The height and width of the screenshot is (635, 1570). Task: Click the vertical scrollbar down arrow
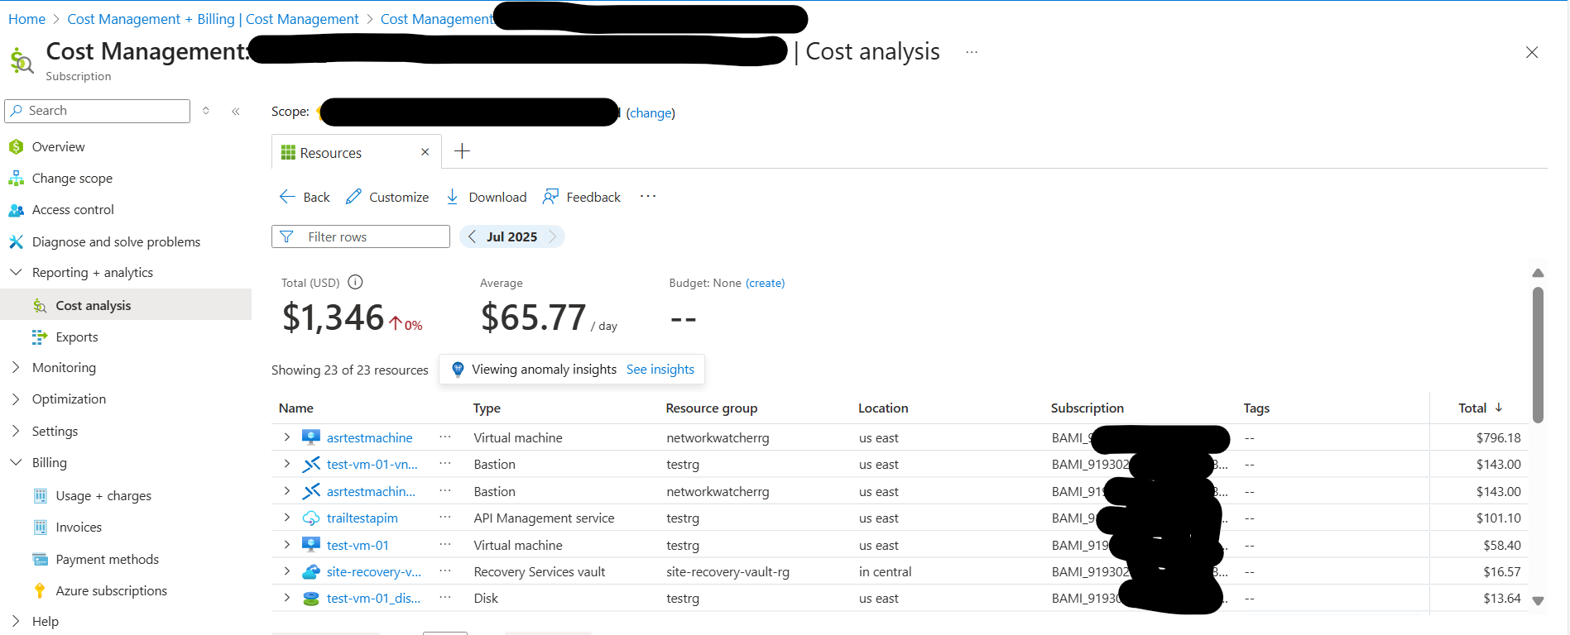[x=1538, y=601]
